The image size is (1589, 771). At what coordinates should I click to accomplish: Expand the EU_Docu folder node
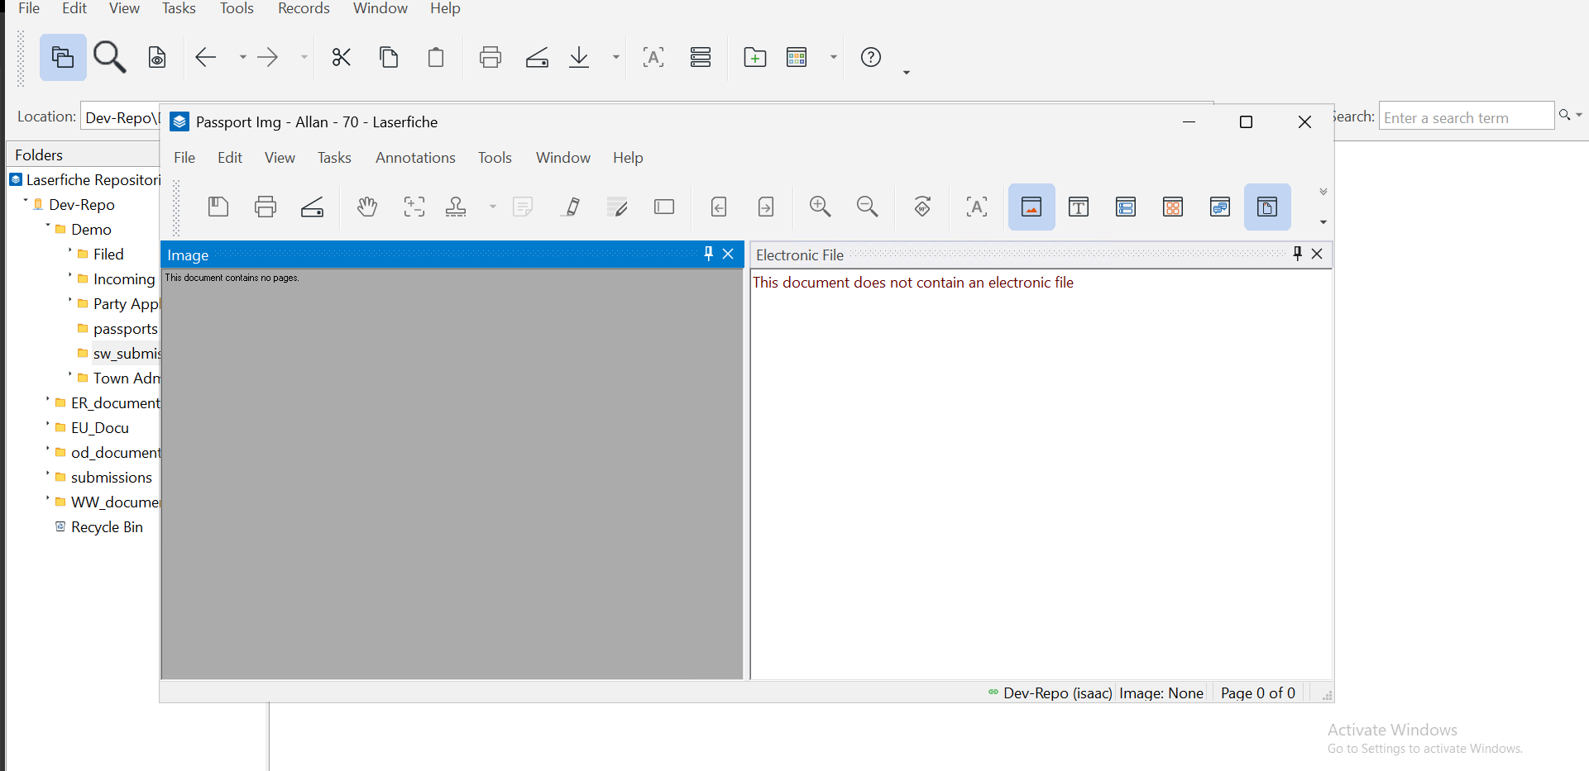[x=48, y=425]
